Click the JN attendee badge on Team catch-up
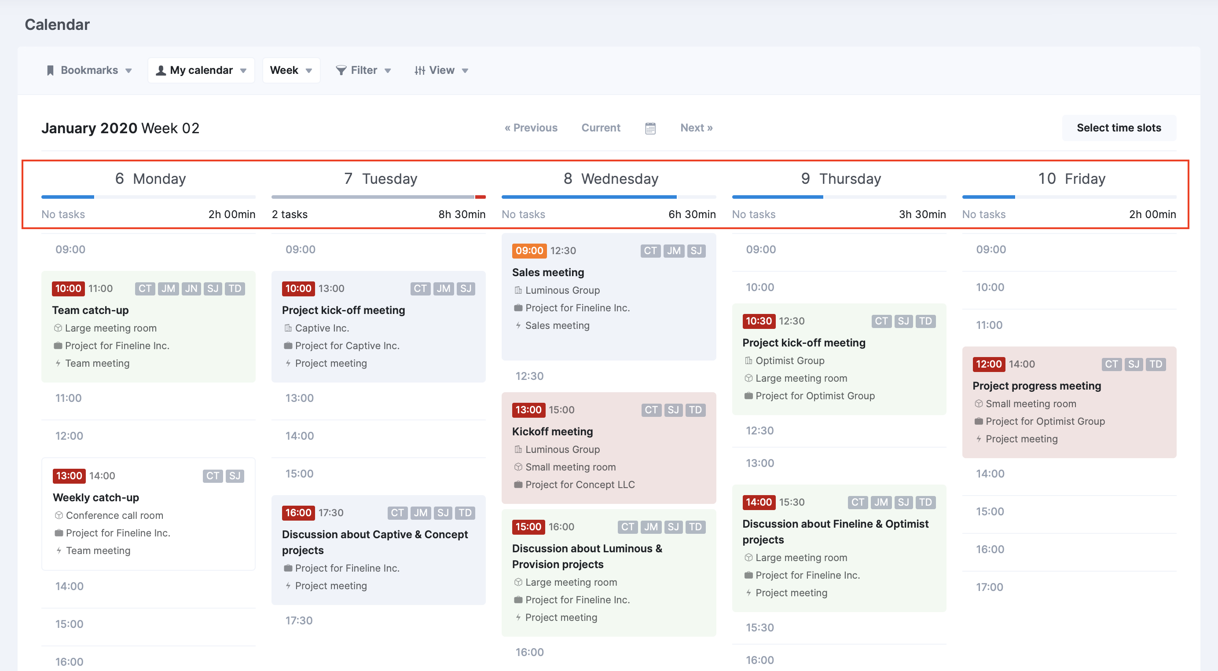The image size is (1218, 671). [191, 288]
